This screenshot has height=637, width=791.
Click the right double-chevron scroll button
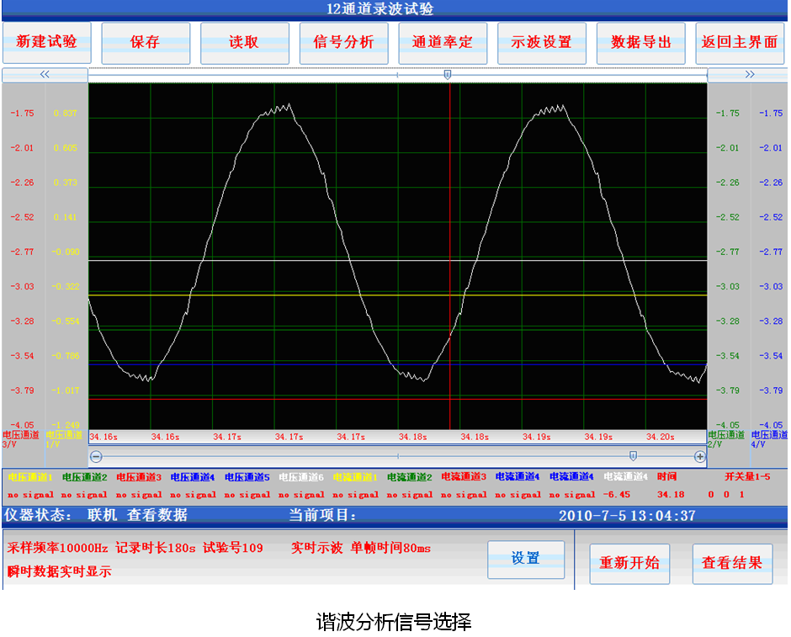[x=749, y=74]
